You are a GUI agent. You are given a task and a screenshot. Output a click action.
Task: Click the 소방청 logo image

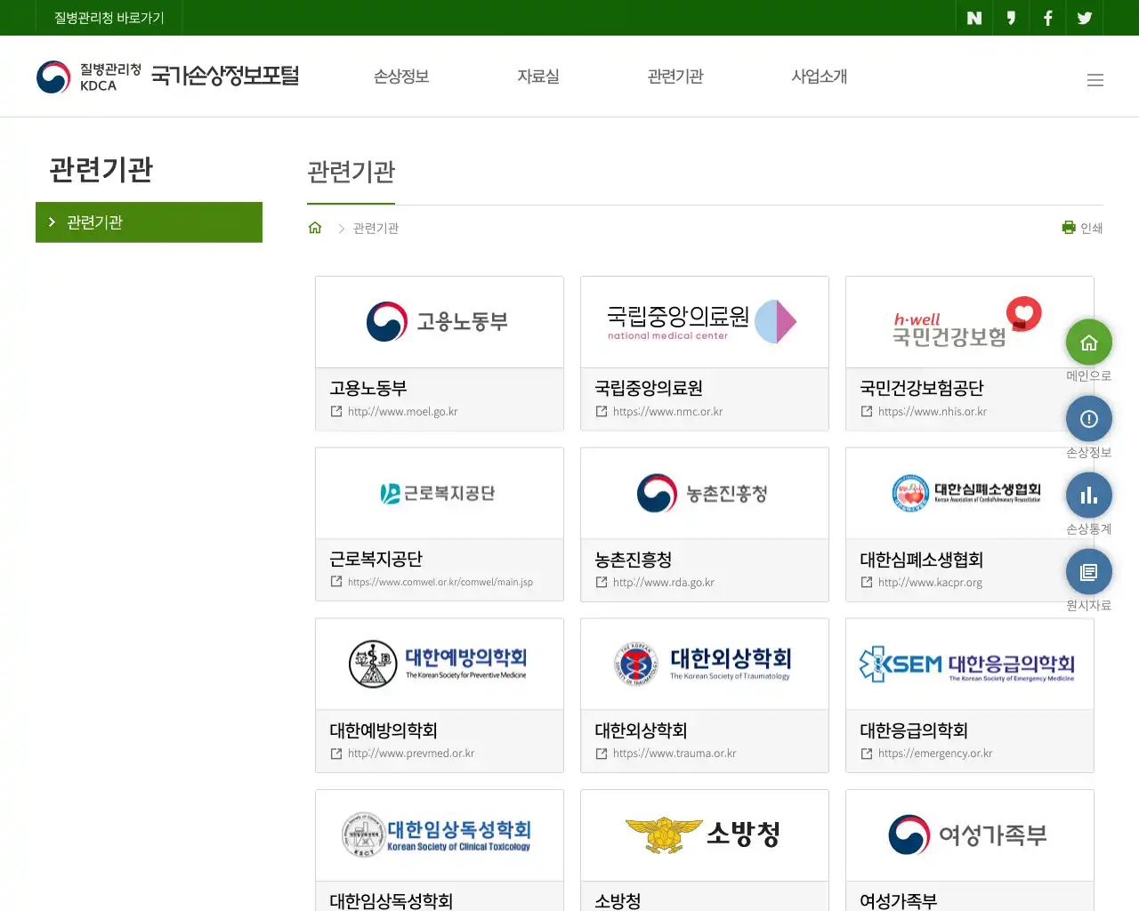tap(702, 834)
